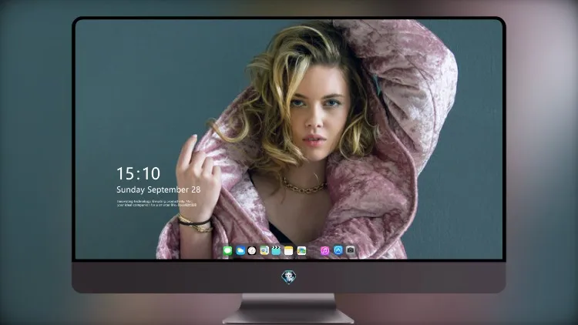
Task: Open the Photos gallery app in dock
Action: [x=301, y=250]
